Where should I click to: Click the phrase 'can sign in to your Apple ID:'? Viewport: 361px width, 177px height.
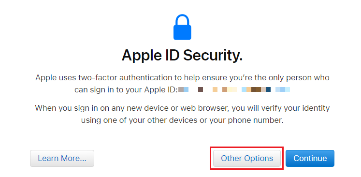[126, 90]
